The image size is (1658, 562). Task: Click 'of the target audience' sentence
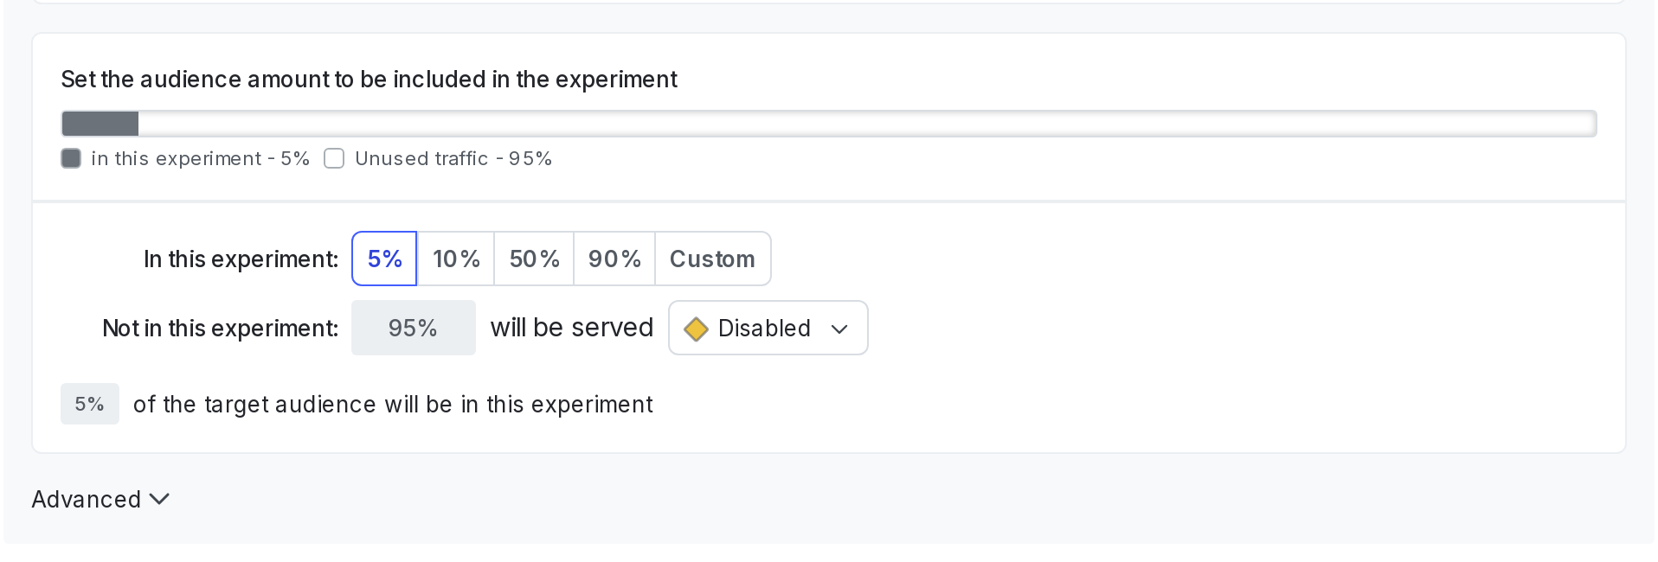click(x=393, y=405)
